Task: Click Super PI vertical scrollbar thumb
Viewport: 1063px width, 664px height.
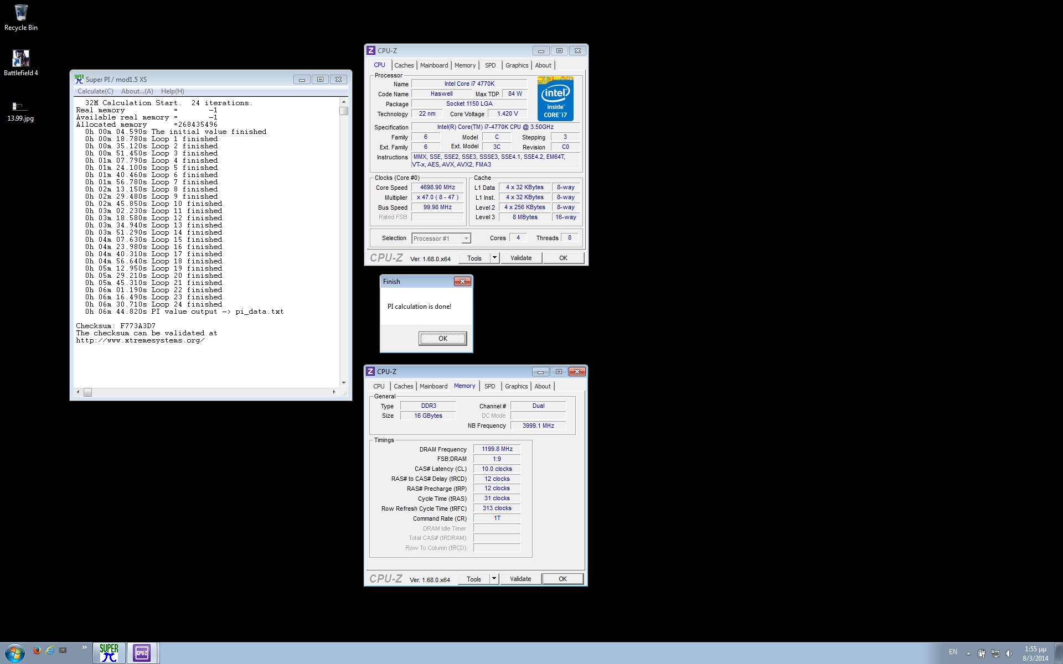Action: [344, 111]
